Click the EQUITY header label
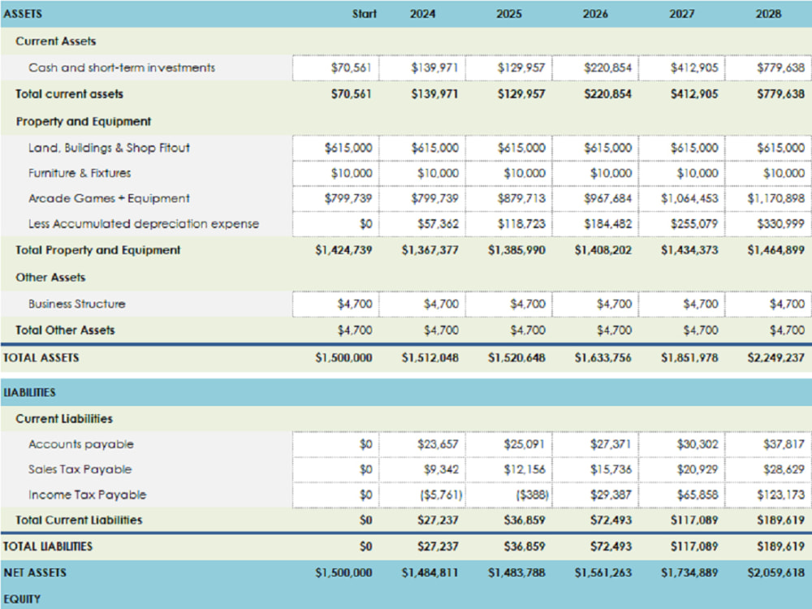The height and width of the screenshot is (609, 812). tap(22, 599)
